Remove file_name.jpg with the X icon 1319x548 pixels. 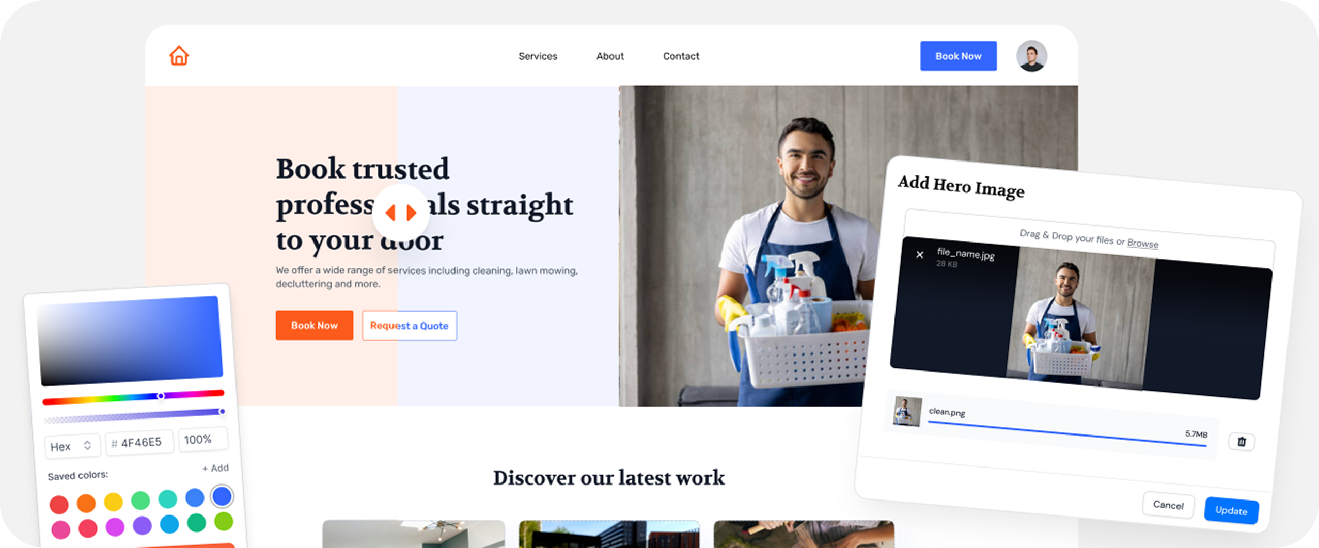click(x=919, y=254)
